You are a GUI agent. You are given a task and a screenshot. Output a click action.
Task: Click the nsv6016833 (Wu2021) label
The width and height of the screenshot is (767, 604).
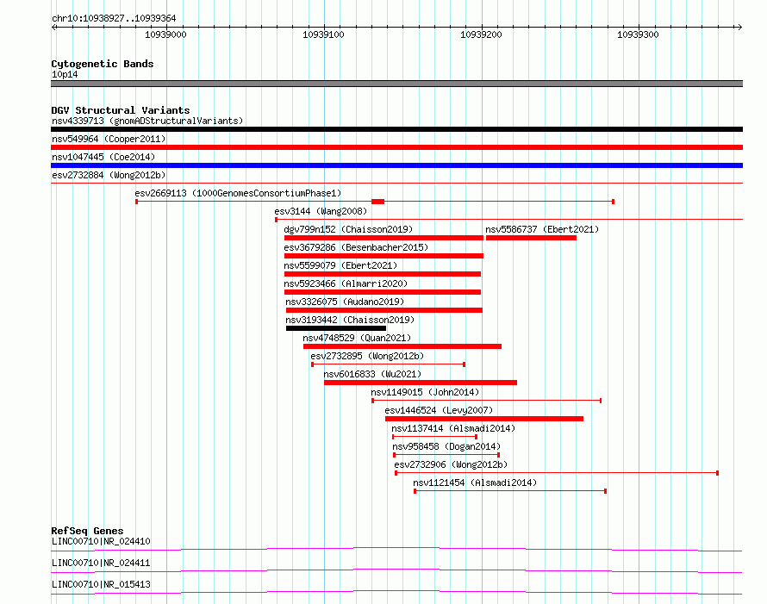tap(372, 374)
